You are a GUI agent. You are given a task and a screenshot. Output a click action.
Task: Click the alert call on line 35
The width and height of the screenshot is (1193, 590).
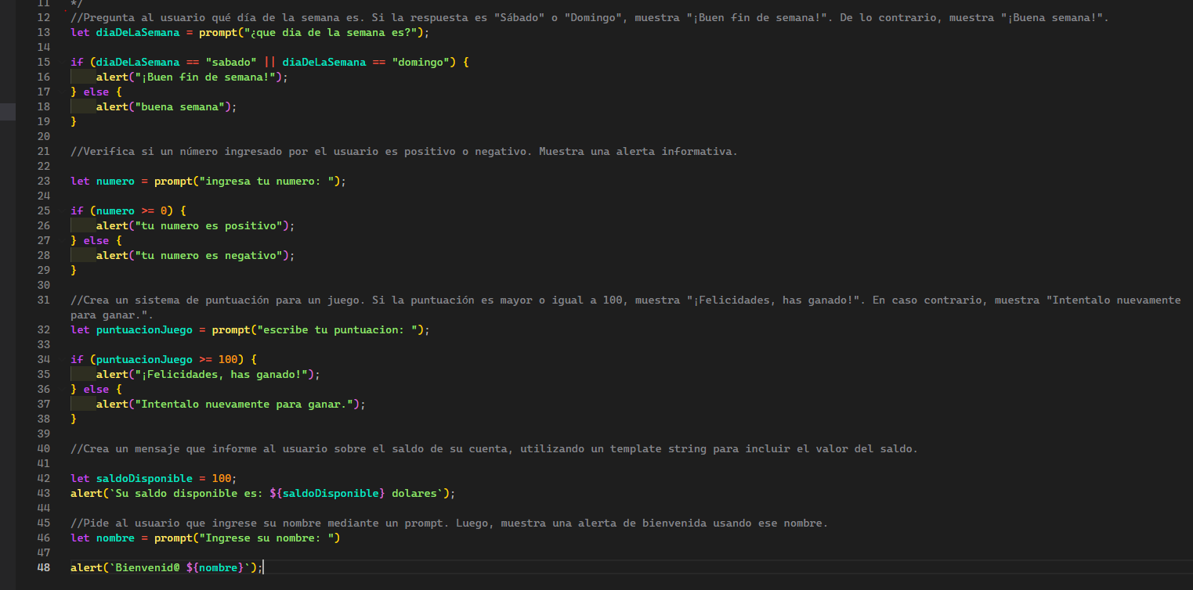click(208, 374)
